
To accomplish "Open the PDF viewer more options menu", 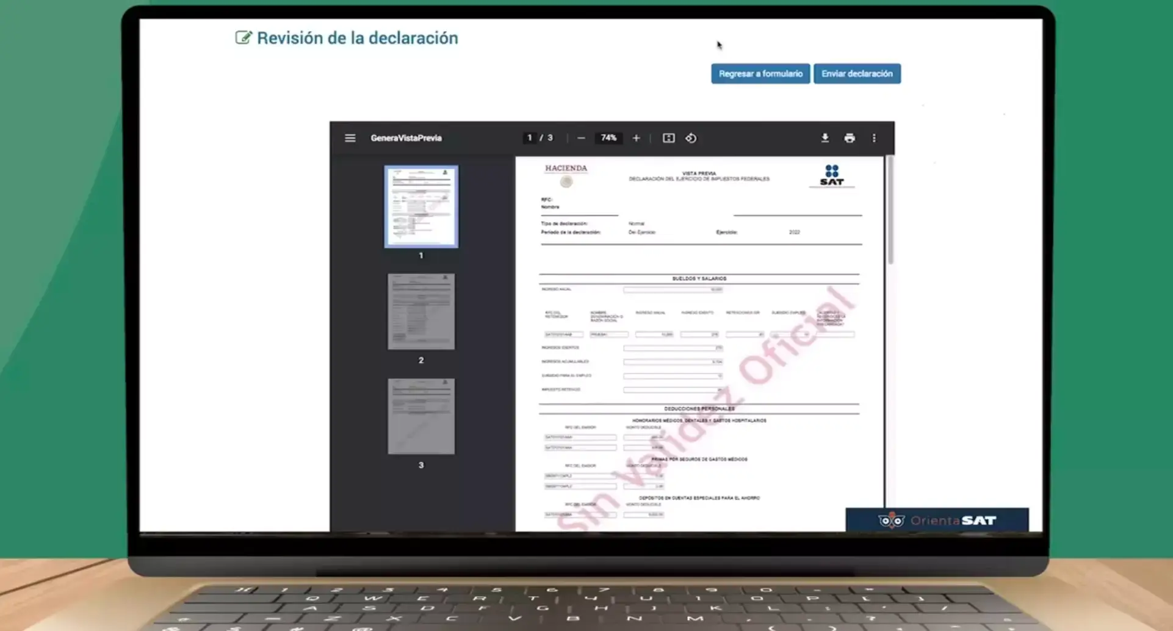I will pyautogui.click(x=874, y=138).
